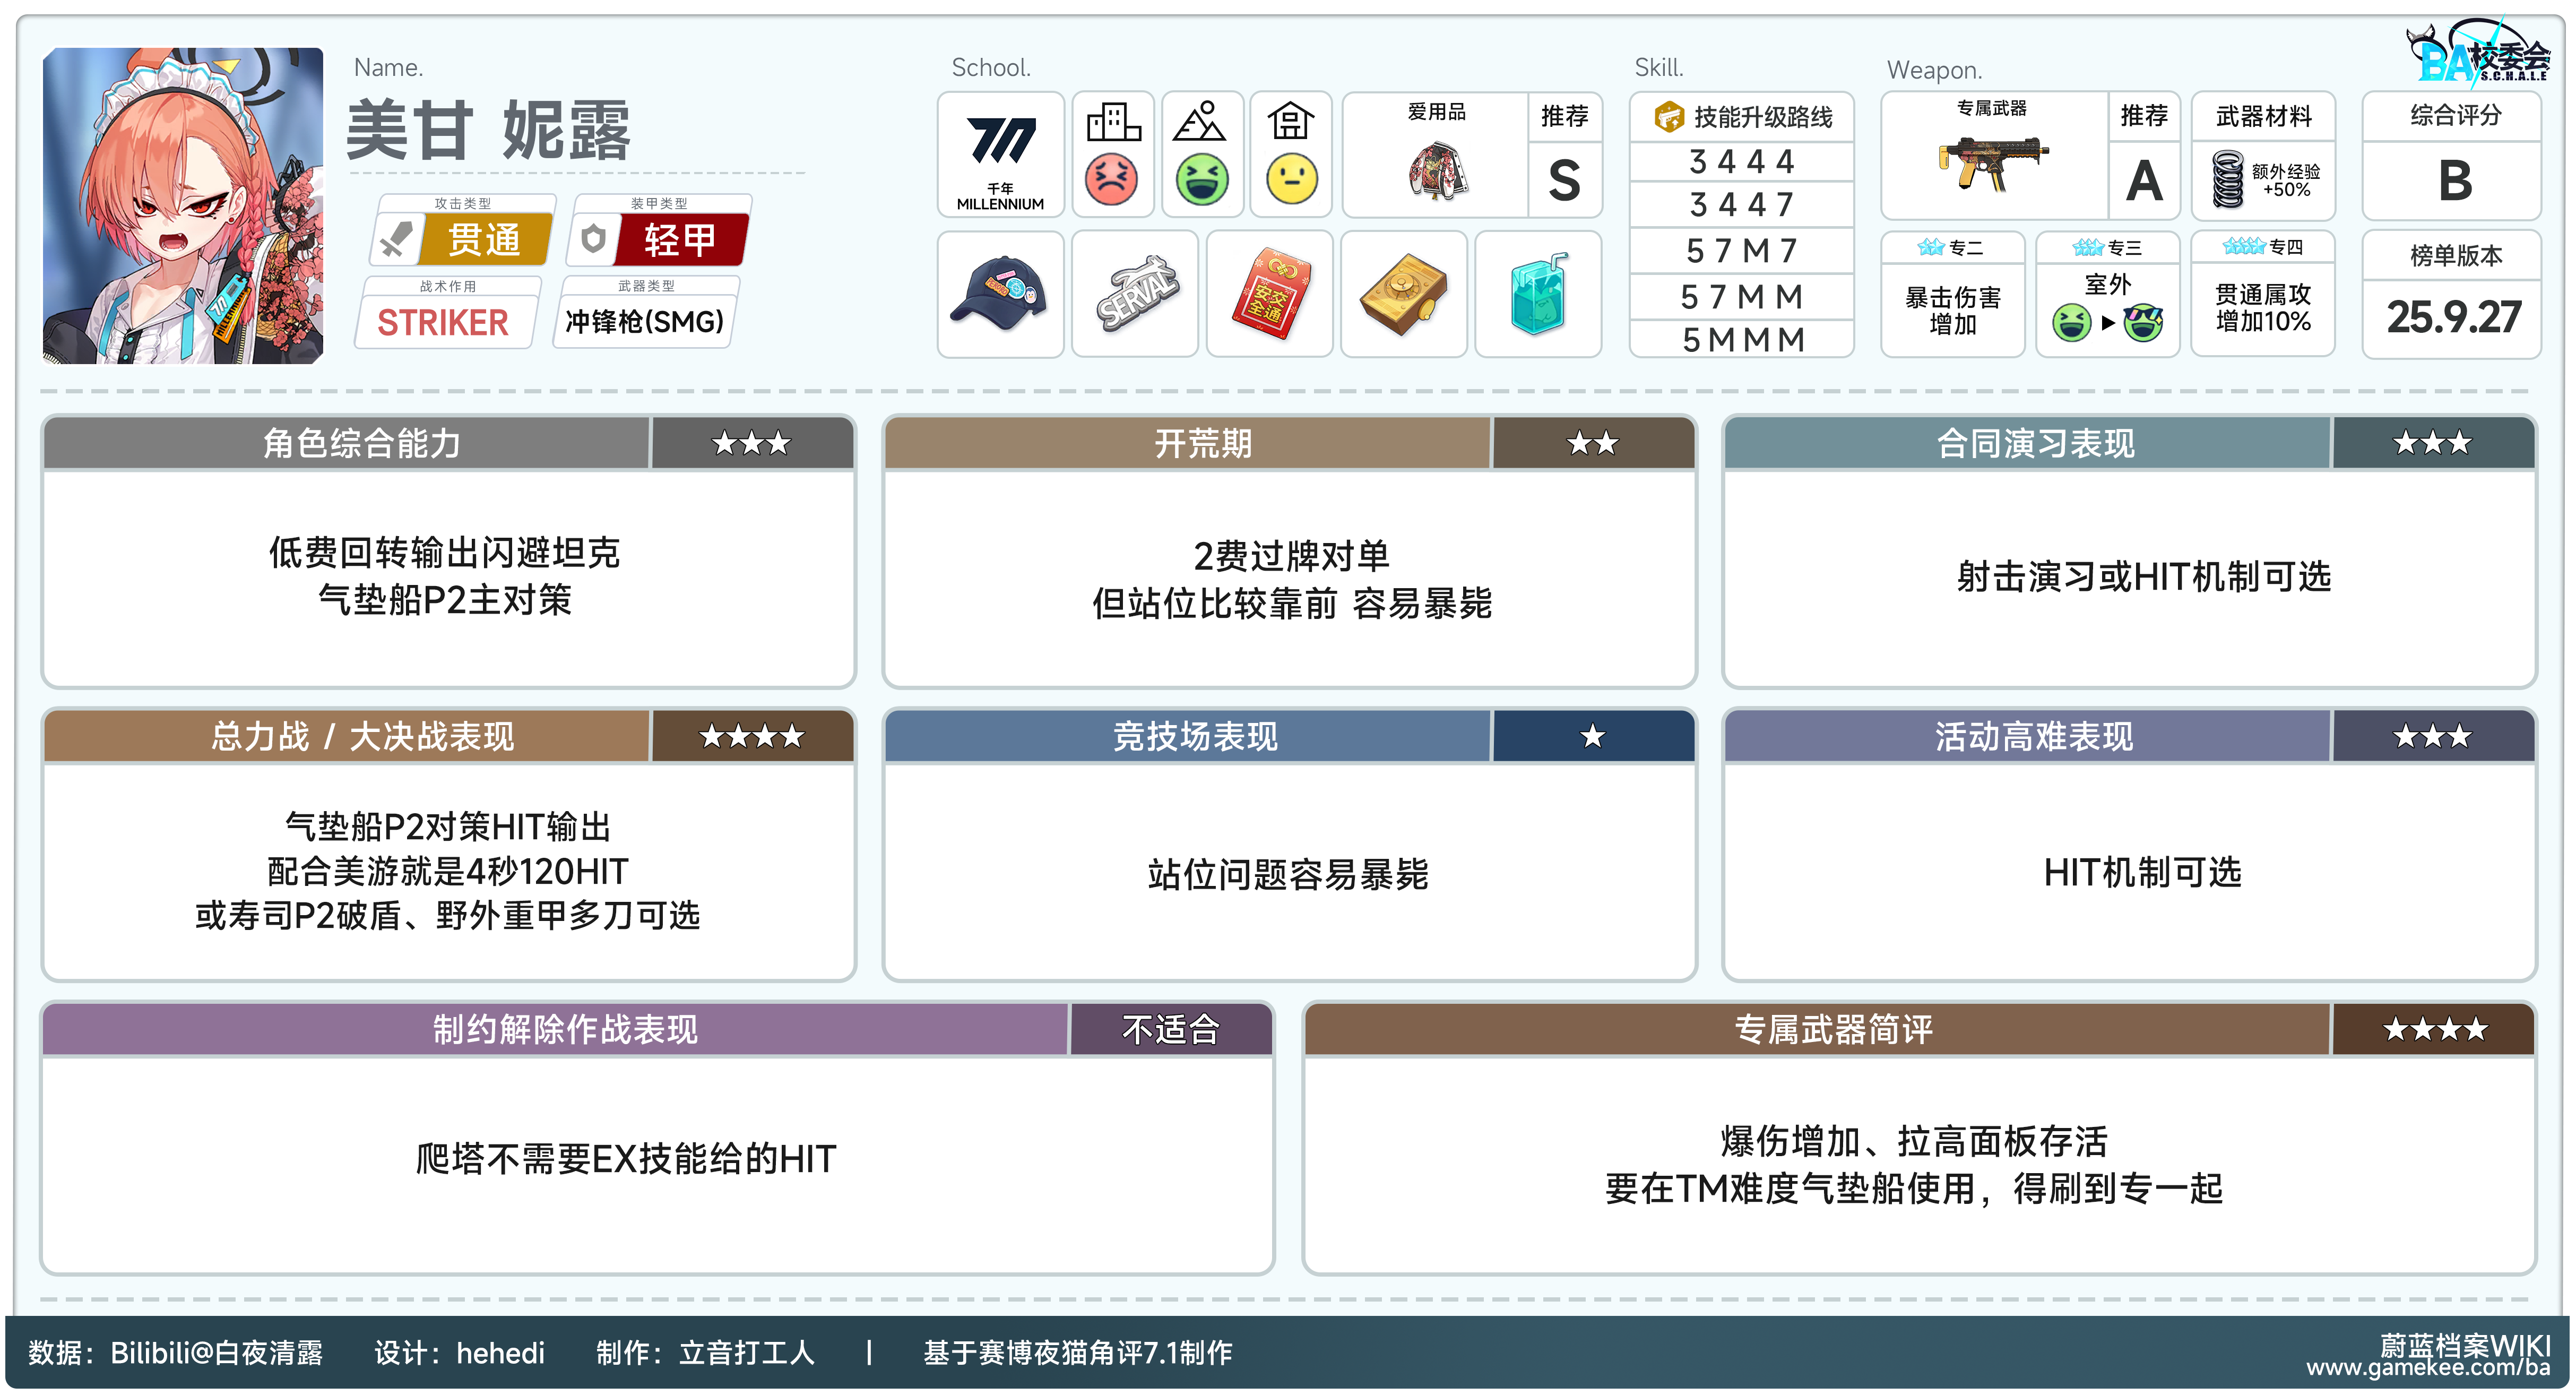The image size is (2576, 1395).
Task: Click the urban terrain angry face icon
Action: [x=1112, y=180]
